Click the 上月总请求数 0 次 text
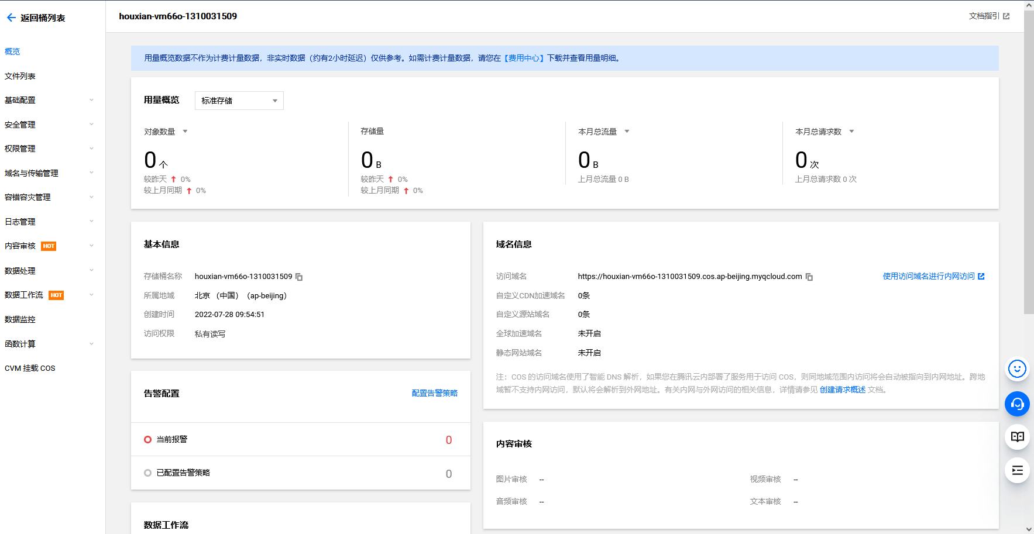This screenshot has height=534, width=1034. click(x=826, y=180)
